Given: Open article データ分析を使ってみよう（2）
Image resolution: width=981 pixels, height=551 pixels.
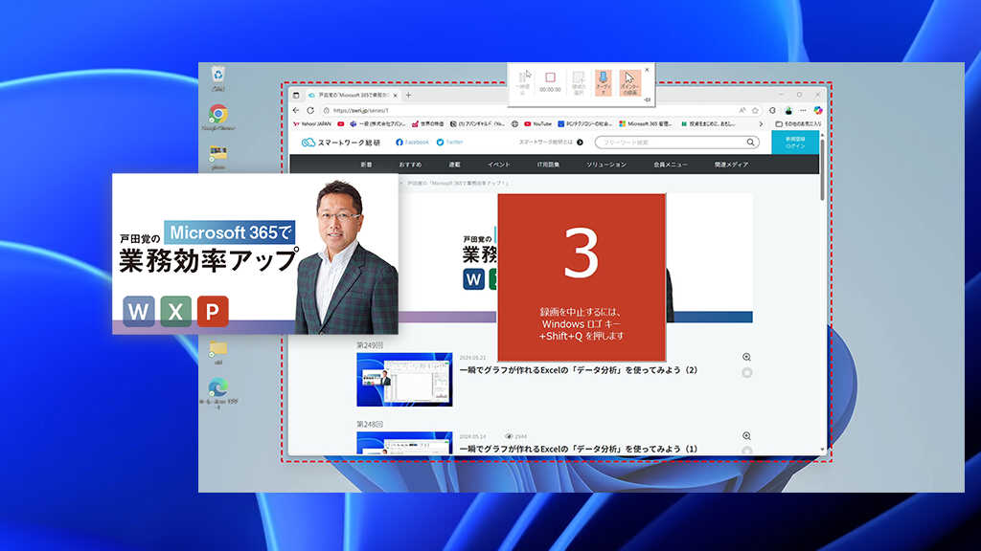Looking at the screenshot, I should (x=578, y=370).
